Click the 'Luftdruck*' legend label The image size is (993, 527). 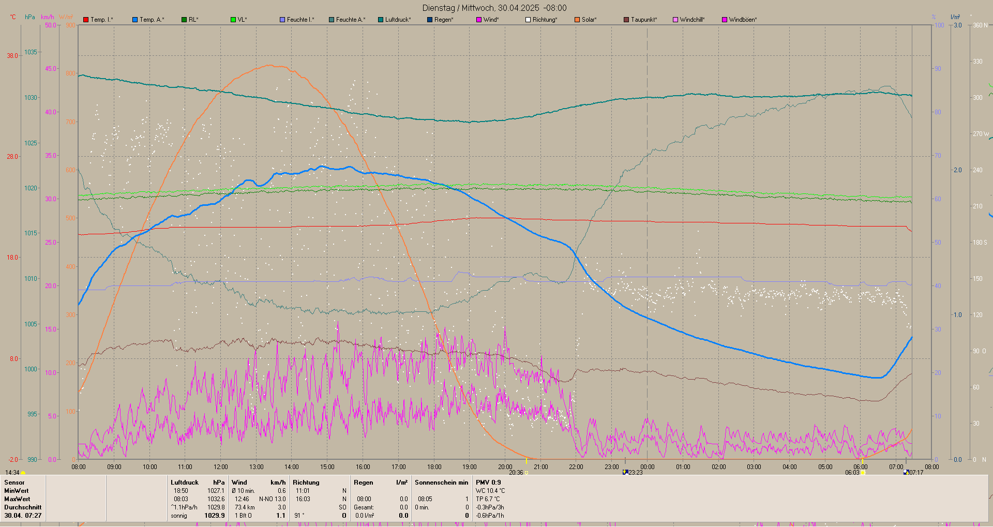coord(398,20)
